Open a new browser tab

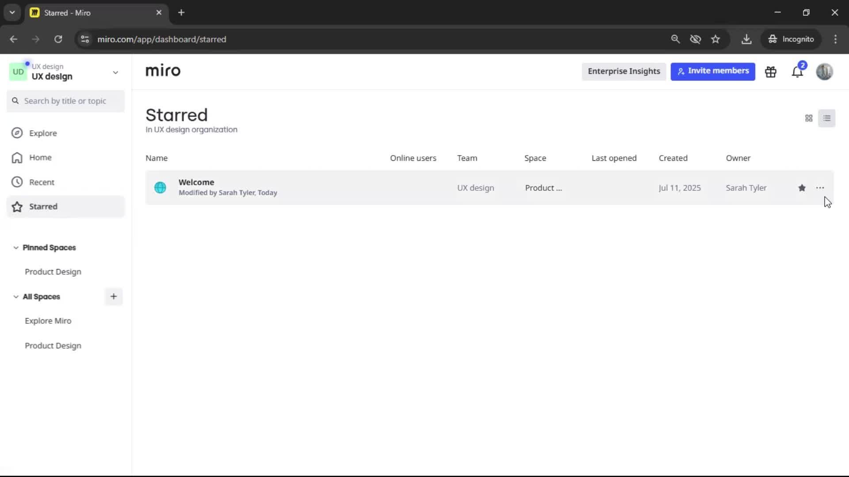[x=181, y=13]
